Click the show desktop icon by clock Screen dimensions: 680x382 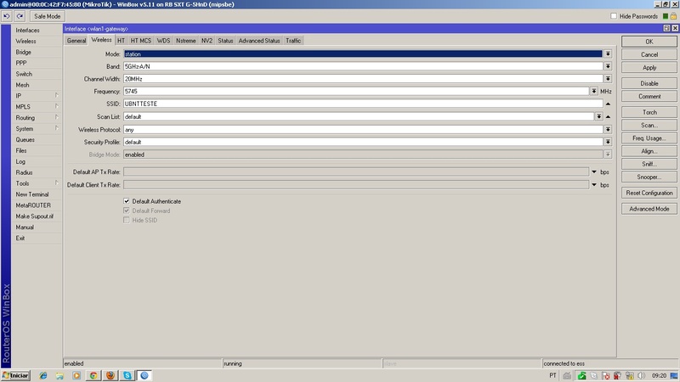pos(674,375)
